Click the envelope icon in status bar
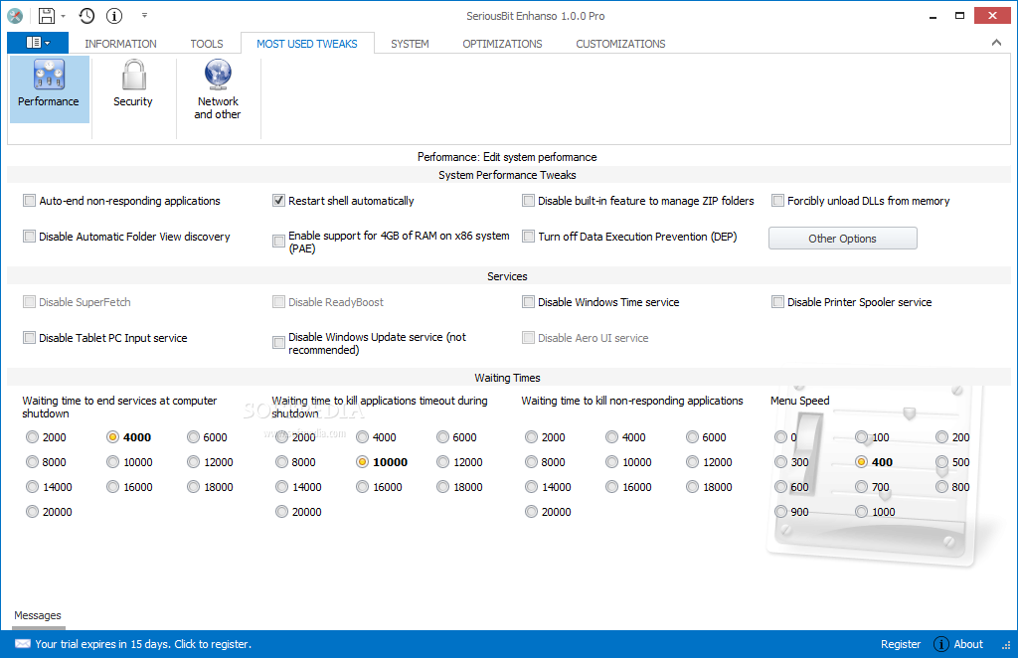The height and width of the screenshot is (658, 1018). click(23, 644)
